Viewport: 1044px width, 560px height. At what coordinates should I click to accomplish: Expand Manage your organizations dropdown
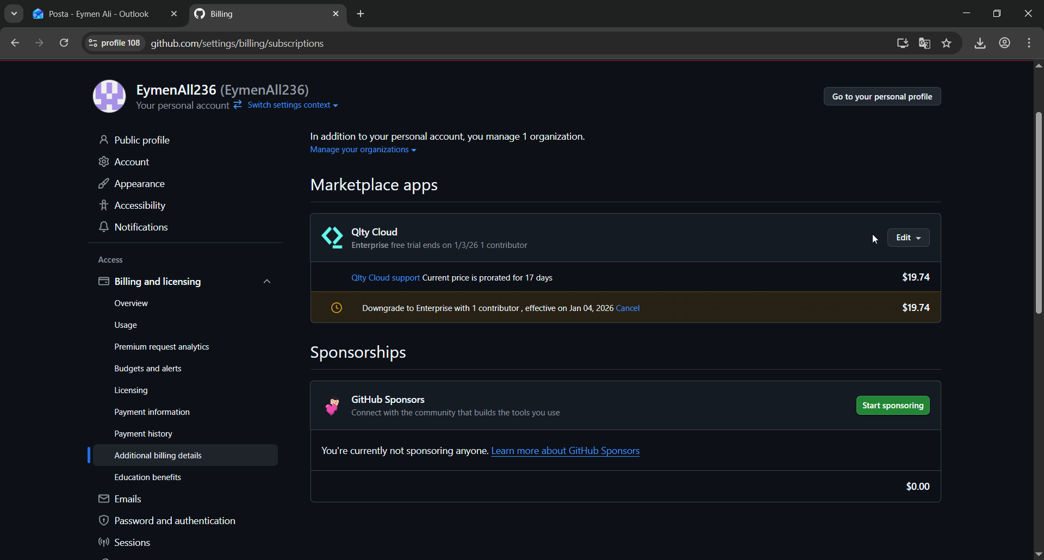coord(363,150)
